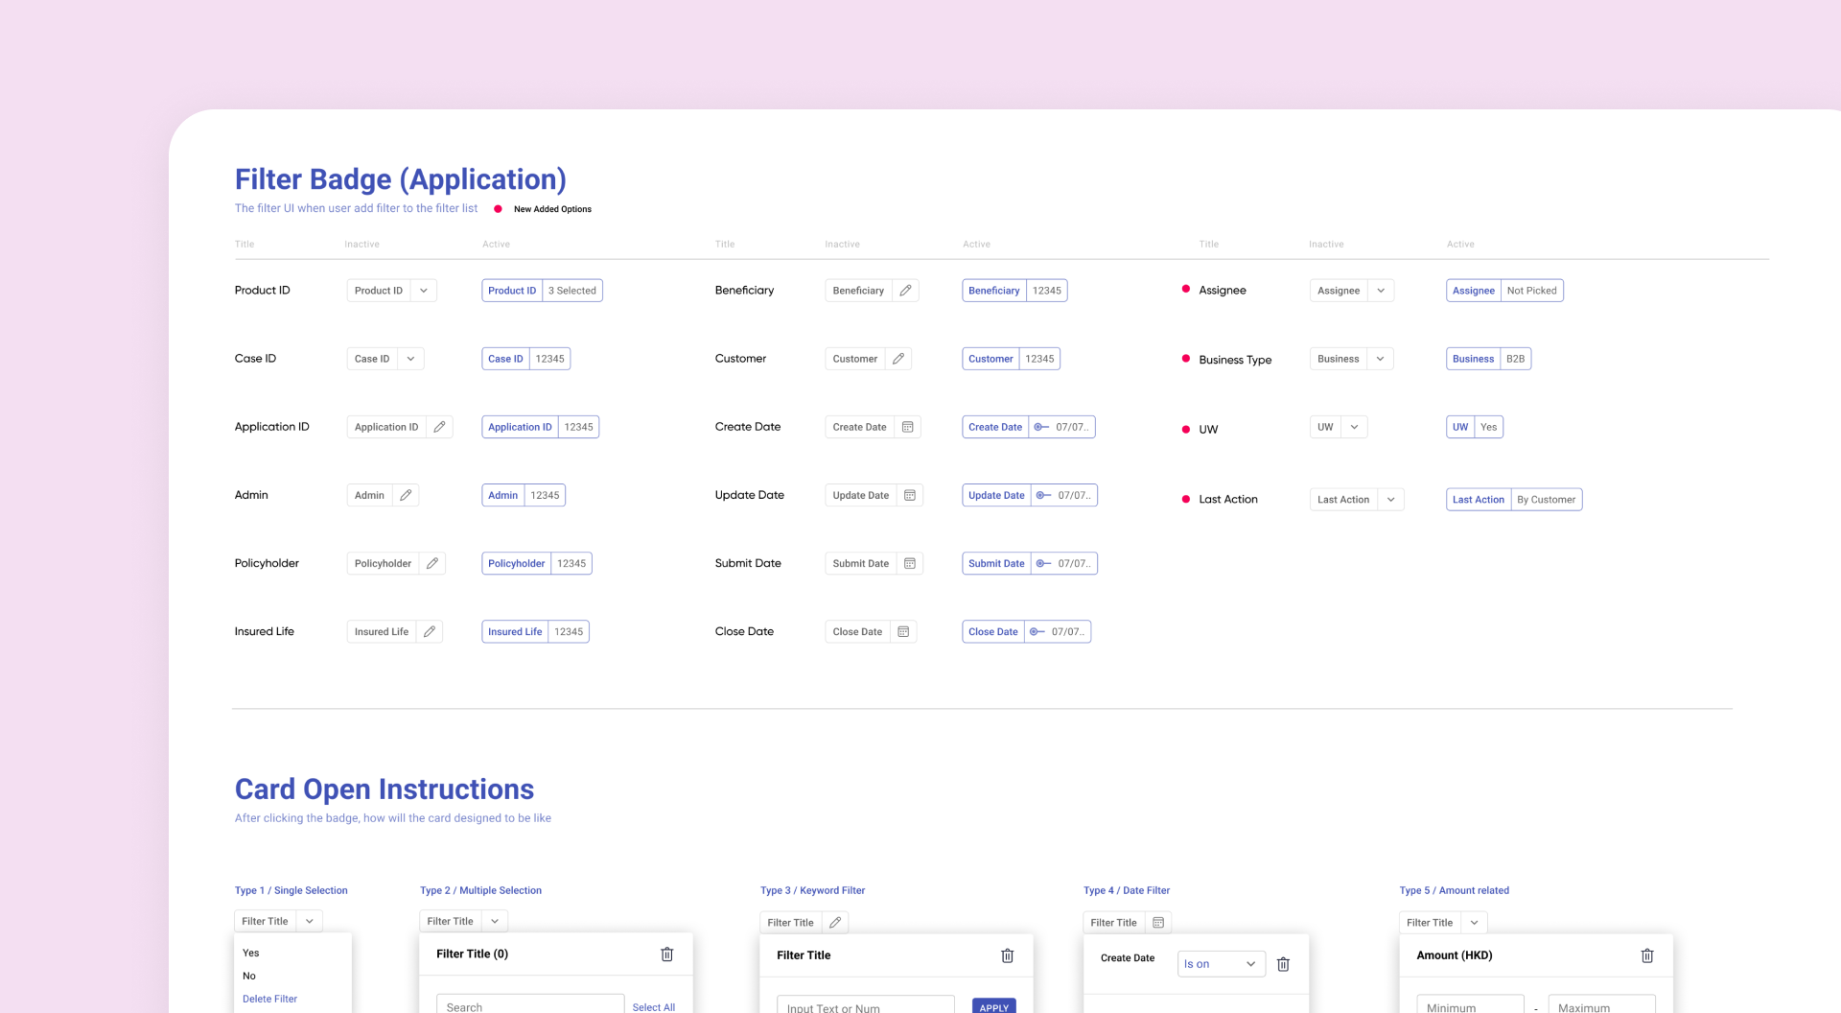The width and height of the screenshot is (1841, 1013).
Task: Click the pencil icon on inactive Admin badge
Action: click(406, 495)
